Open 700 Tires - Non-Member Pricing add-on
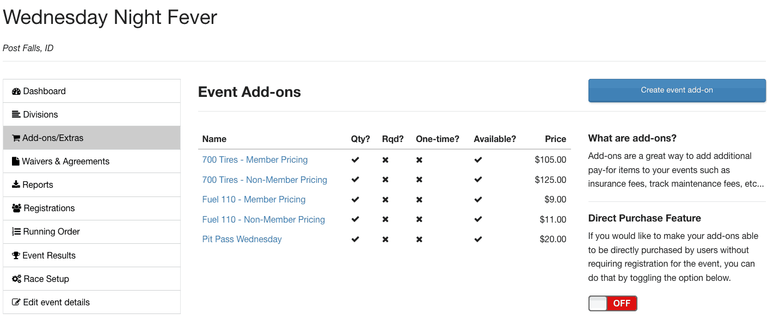Viewport: 767px width, 326px height. [x=265, y=180]
